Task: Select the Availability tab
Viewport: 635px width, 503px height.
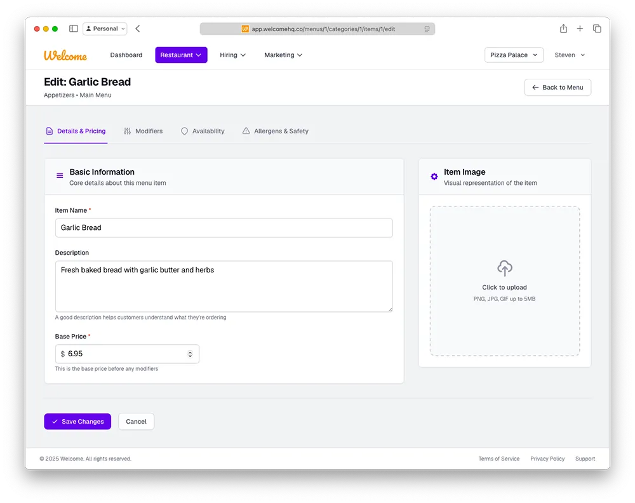Action: pos(203,131)
